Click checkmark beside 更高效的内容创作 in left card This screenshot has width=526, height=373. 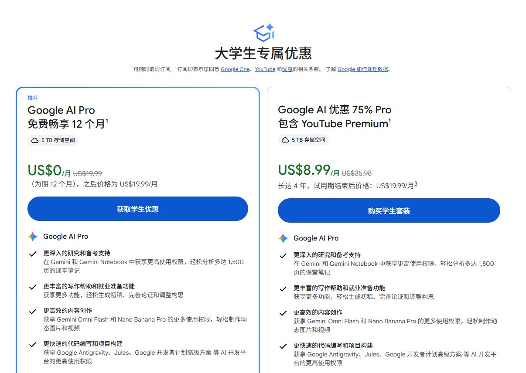pos(32,311)
